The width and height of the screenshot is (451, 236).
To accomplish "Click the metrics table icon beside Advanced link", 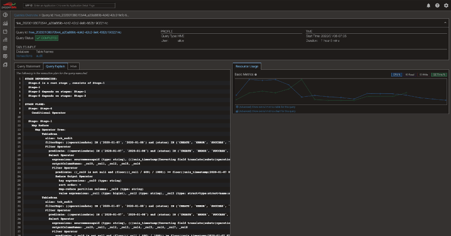I will 237,107.
